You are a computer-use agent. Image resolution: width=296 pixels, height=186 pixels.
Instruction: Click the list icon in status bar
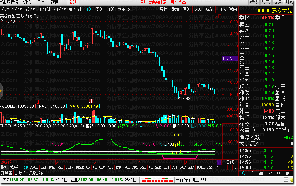(x=286, y=180)
